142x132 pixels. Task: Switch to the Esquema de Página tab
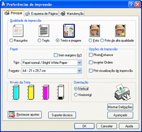pos(42,14)
